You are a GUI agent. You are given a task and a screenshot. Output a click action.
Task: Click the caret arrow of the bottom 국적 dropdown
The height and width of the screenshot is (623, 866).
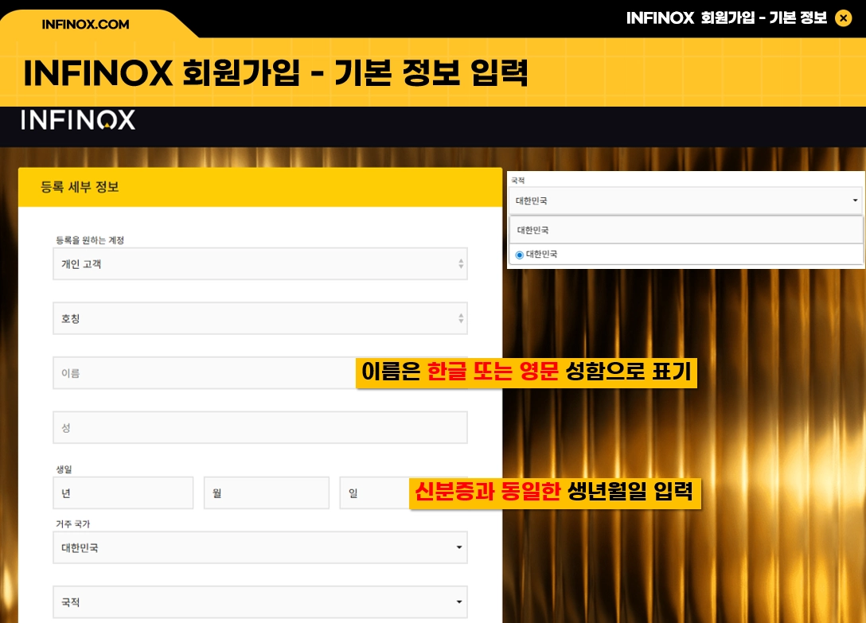459,602
